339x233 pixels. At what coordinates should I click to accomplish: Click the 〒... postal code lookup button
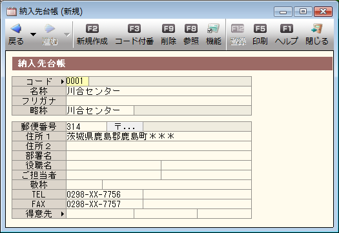125,127
